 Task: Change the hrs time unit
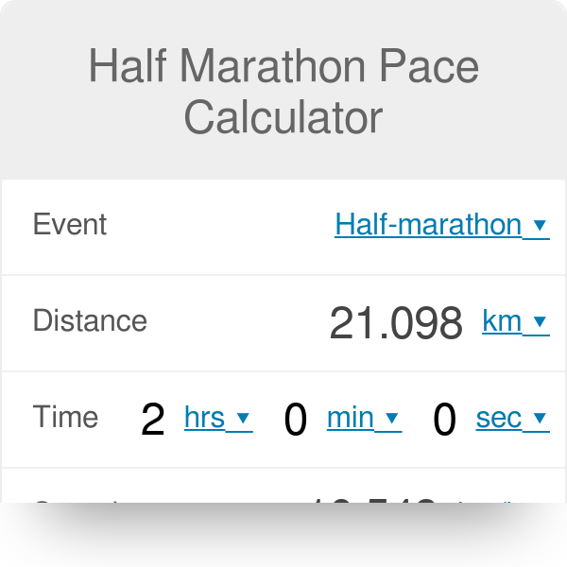tap(205, 418)
